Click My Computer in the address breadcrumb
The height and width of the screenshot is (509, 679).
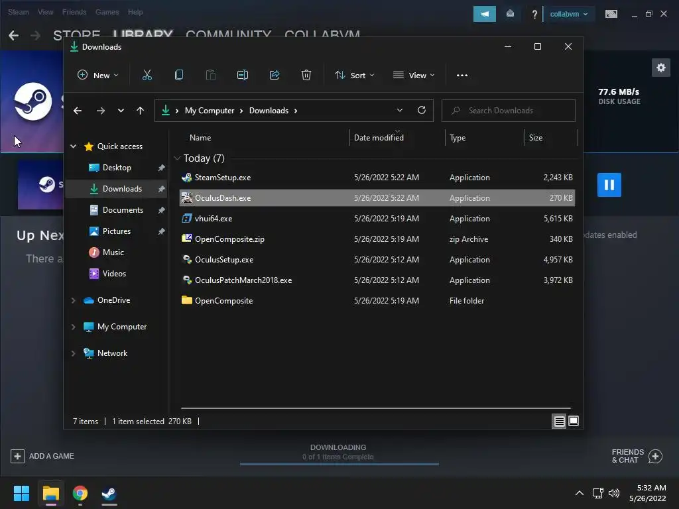pos(210,111)
